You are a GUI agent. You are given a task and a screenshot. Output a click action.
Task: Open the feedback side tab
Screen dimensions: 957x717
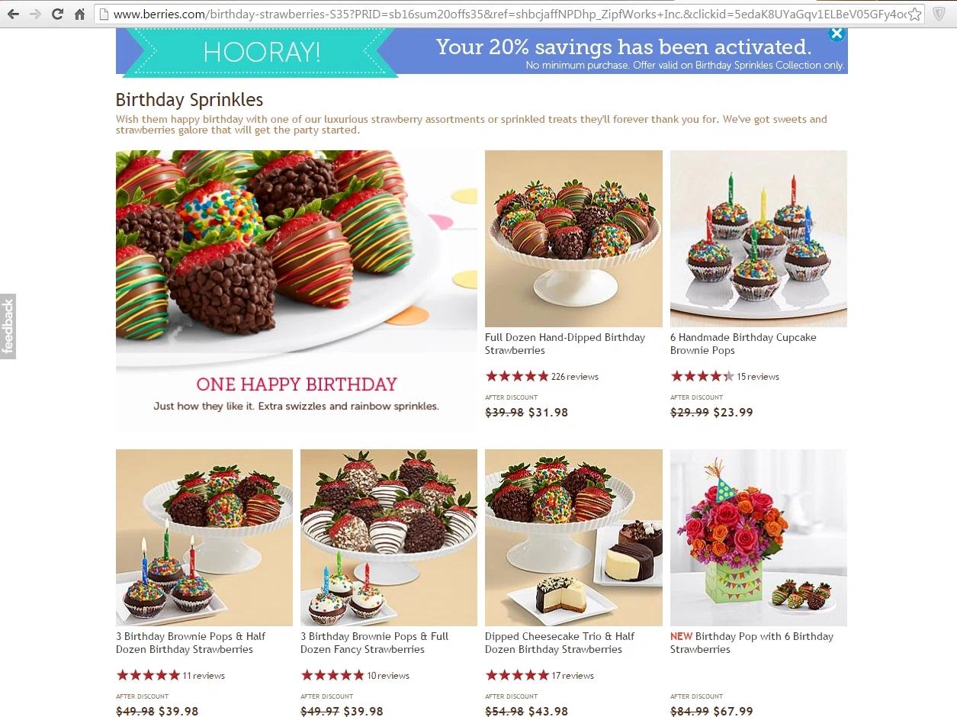[x=8, y=326]
